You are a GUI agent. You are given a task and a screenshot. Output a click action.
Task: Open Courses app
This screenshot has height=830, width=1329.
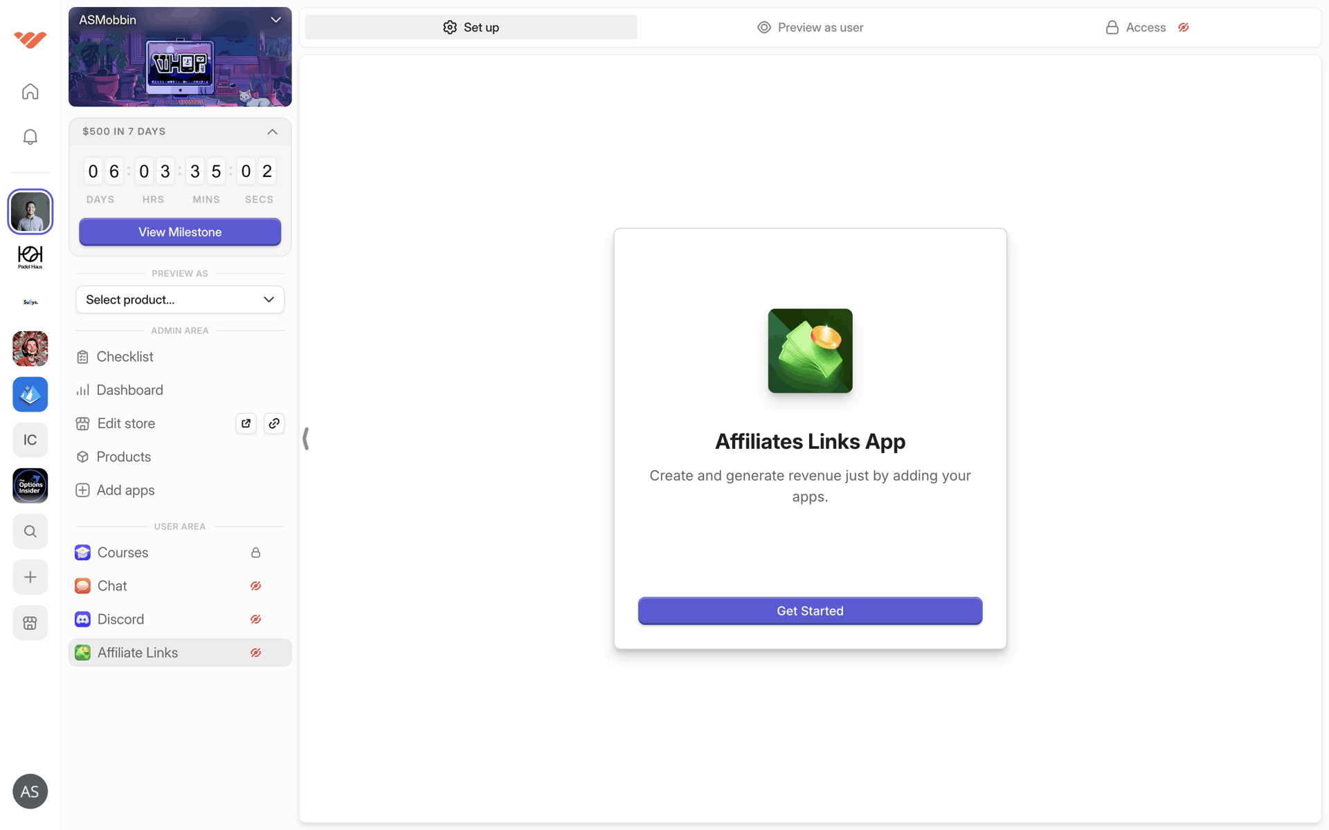[180, 553]
